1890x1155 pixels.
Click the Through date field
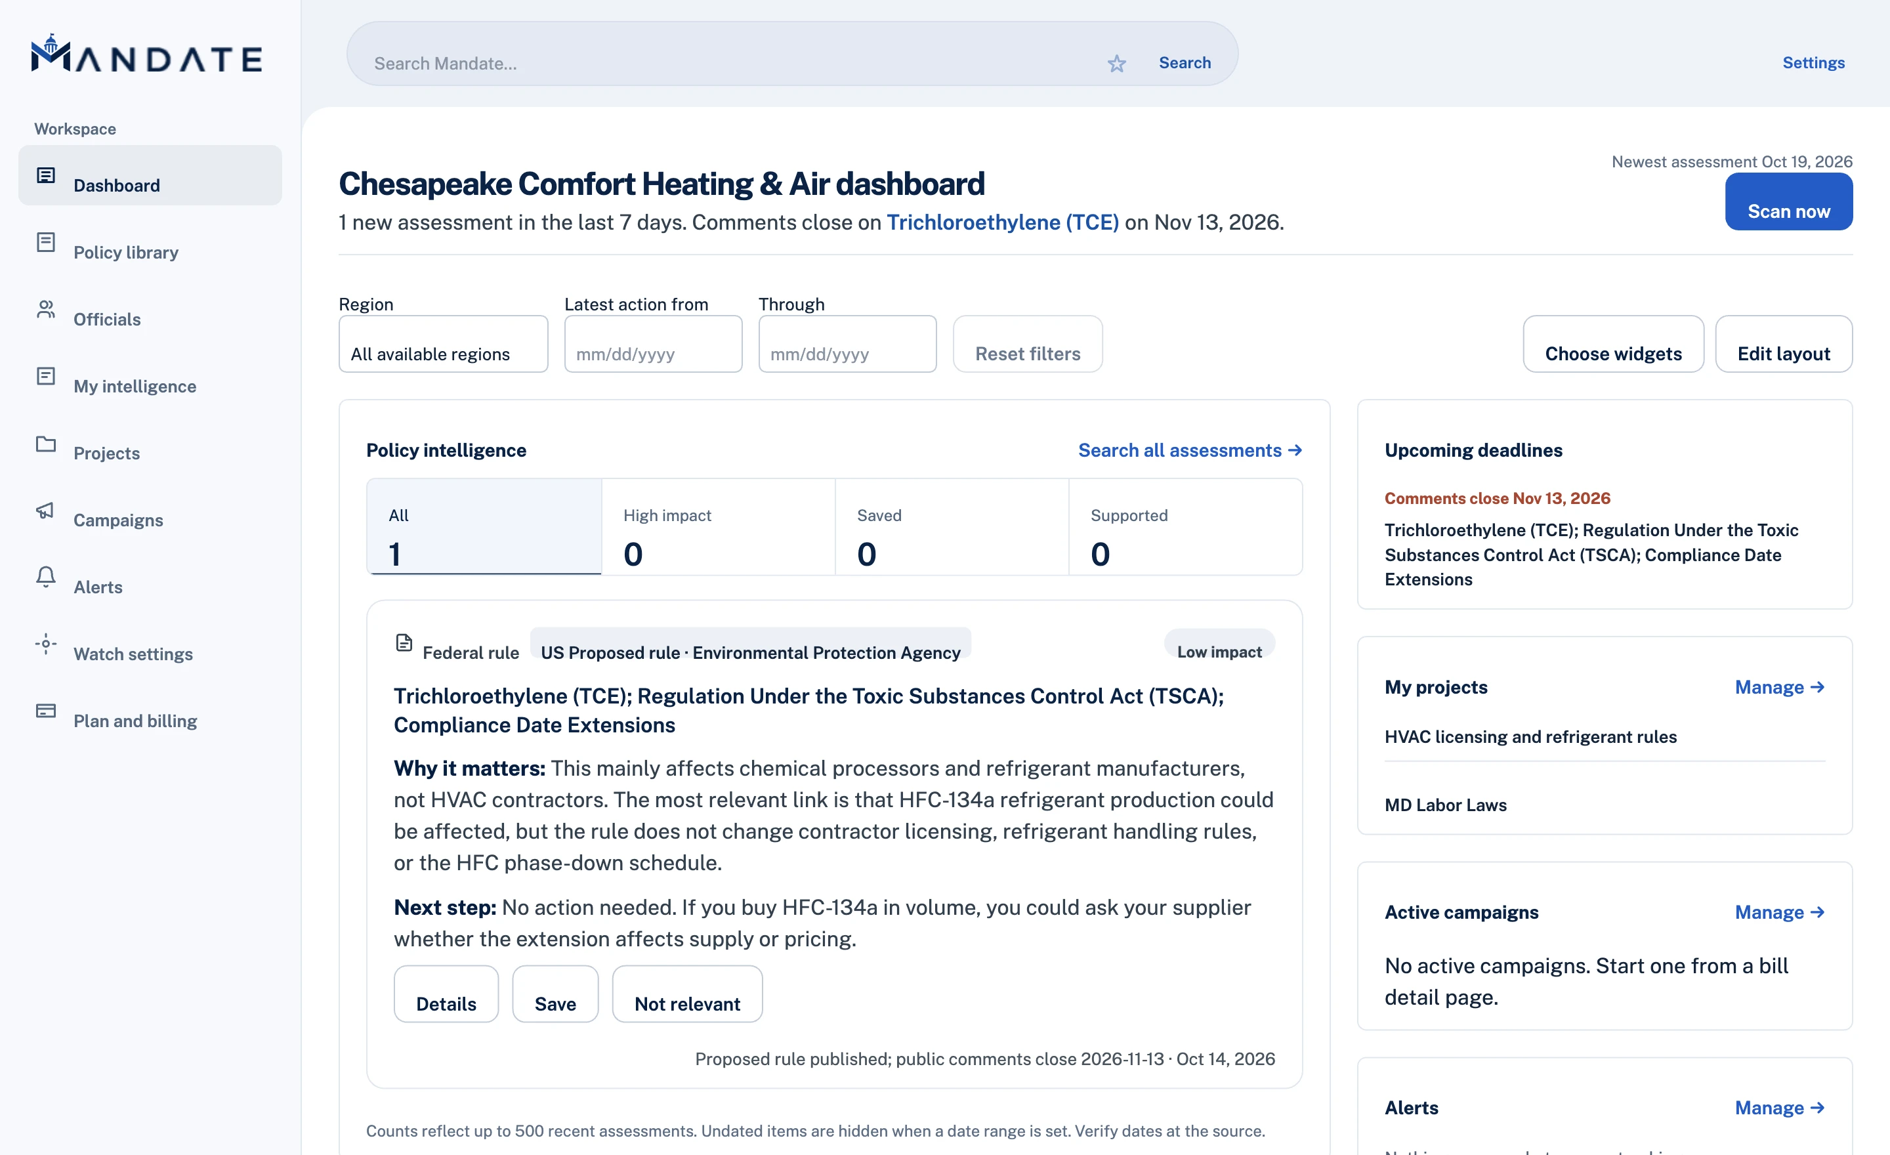pos(848,344)
